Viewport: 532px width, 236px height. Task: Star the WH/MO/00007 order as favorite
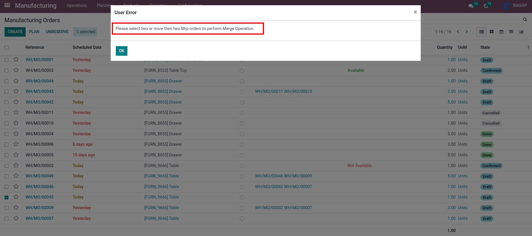(x=16, y=218)
